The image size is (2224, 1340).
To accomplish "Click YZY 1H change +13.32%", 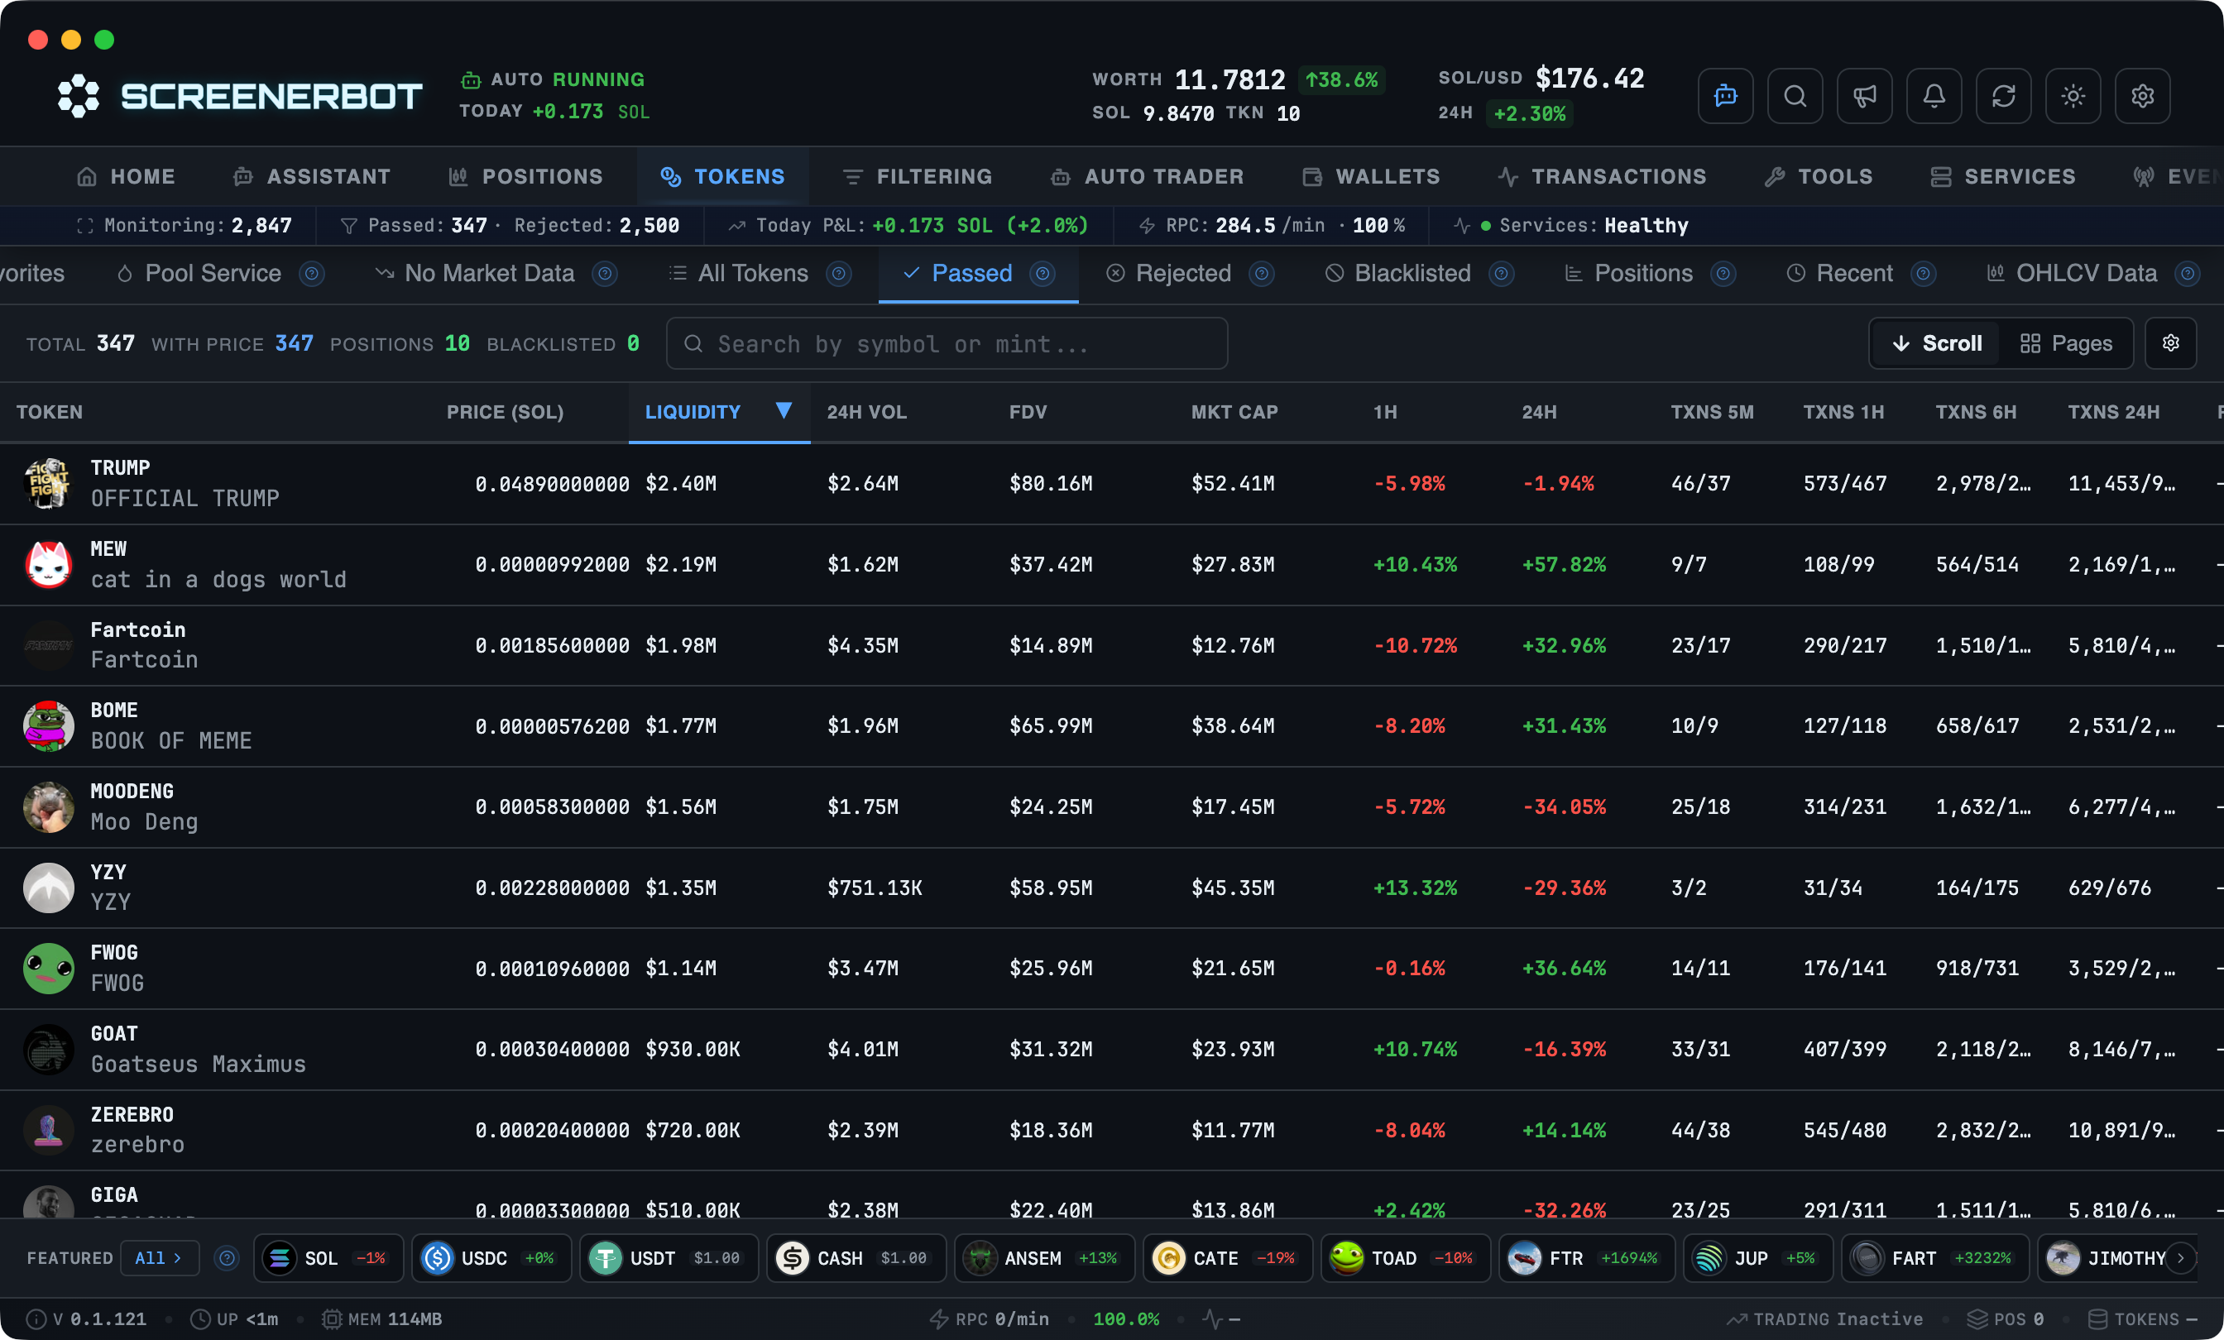I will click(x=1414, y=888).
